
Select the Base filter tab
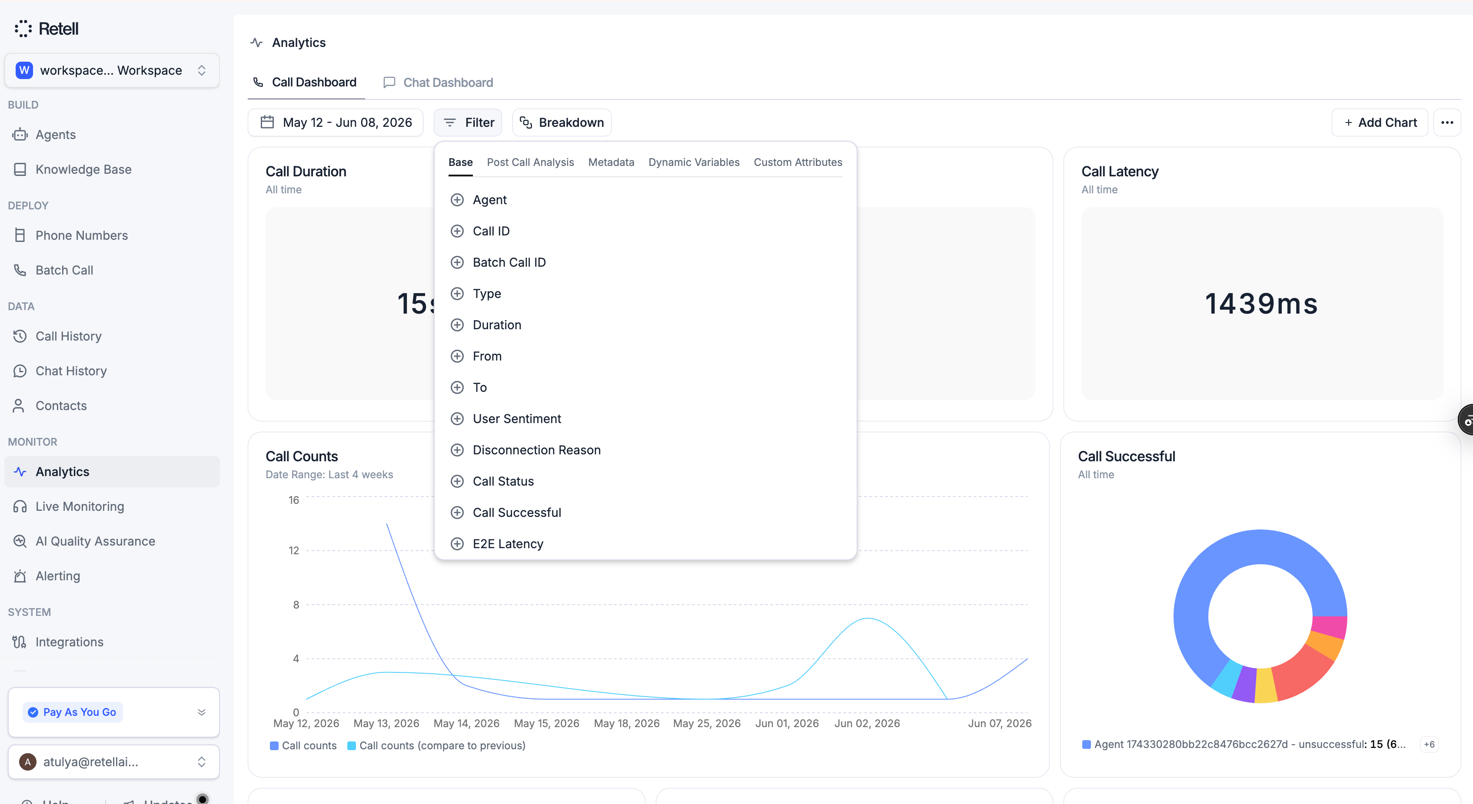(x=460, y=162)
